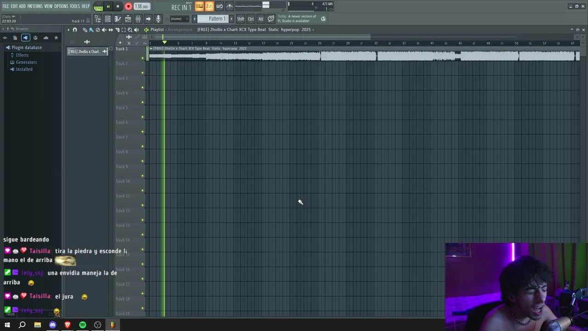Select the playlist Draw pencil tool
The height and width of the screenshot is (331, 588).
[85, 30]
